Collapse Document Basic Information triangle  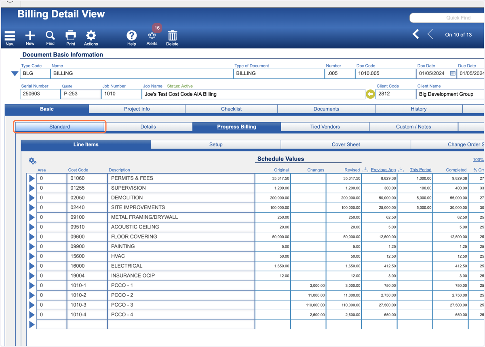tap(15, 74)
